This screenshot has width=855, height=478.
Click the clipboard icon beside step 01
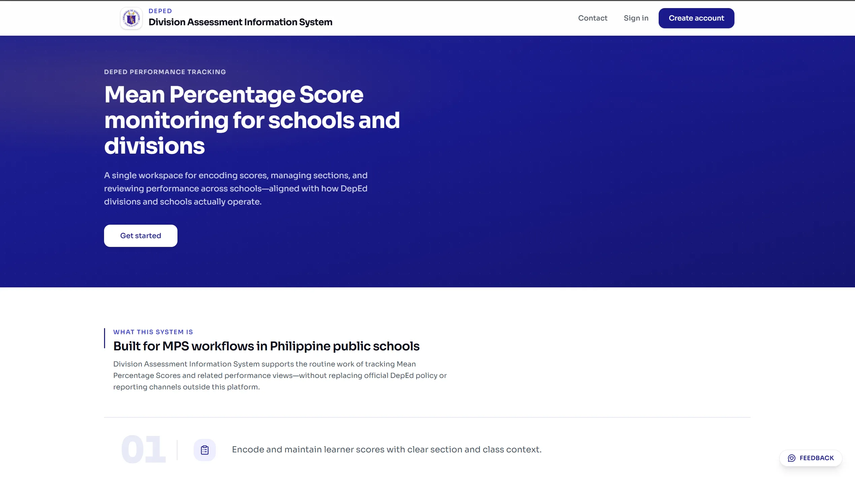[205, 450]
